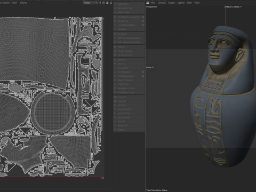Screen dimensions: 256x192
Task: Open the Paint menu
Action: 14,3
